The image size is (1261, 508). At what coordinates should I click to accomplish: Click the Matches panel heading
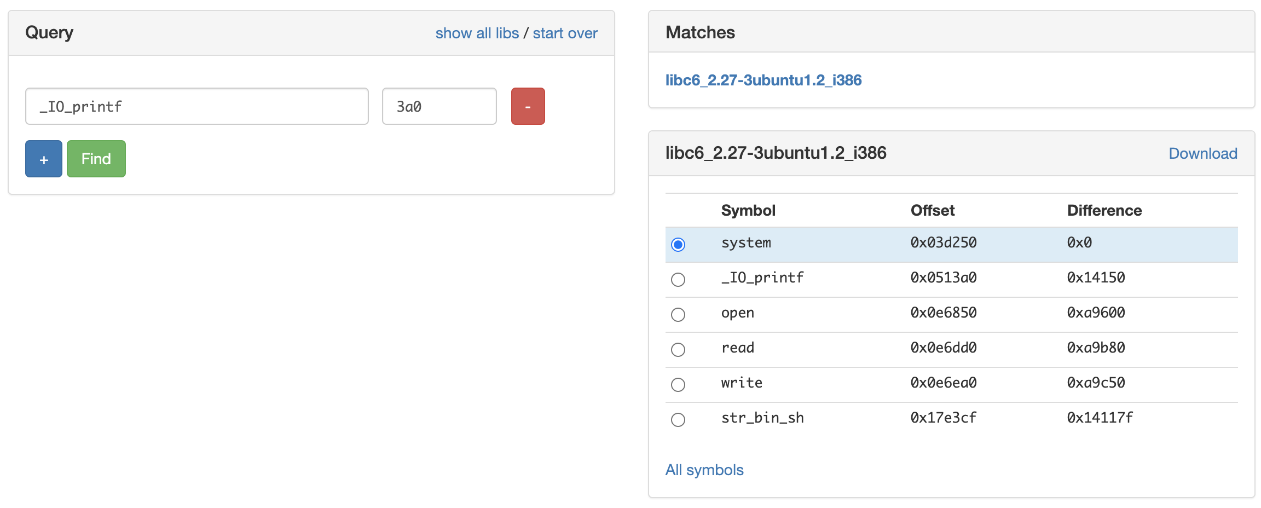click(701, 32)
